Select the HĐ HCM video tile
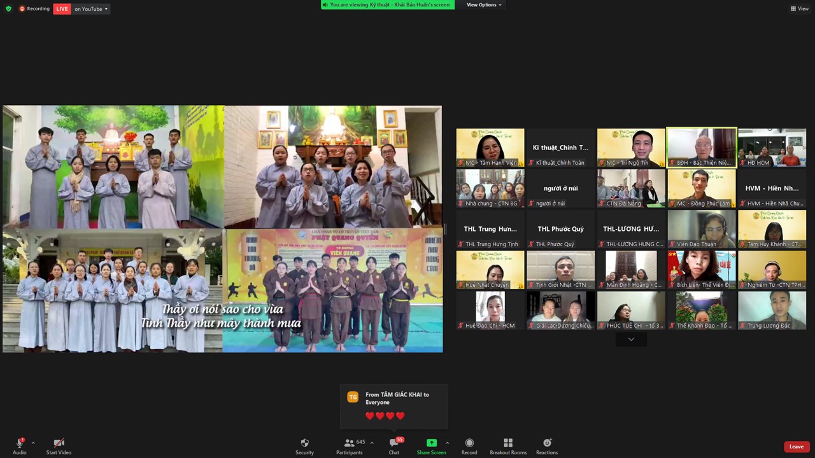This screenshot has height=458, width=815. [772, 148]
